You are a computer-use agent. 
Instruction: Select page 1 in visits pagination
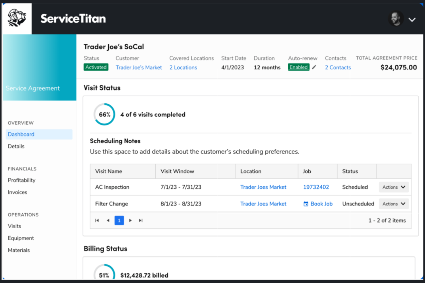point(119,220)
